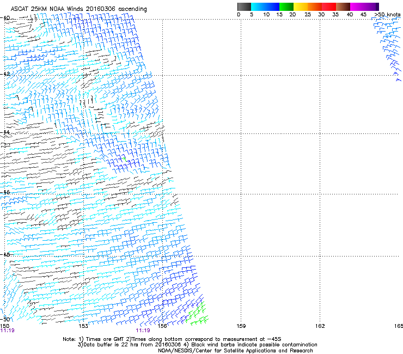
Task: Click the 'Times are GMT' note line
Action: click(172, 339)
